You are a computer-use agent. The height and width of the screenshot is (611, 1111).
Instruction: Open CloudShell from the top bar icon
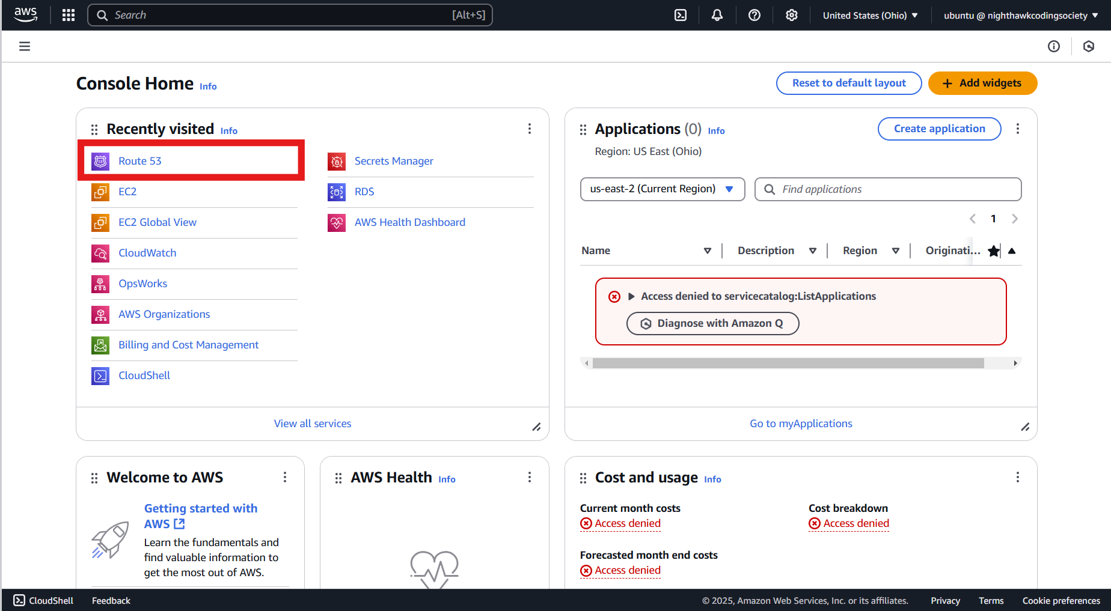[x=681, y=15]
